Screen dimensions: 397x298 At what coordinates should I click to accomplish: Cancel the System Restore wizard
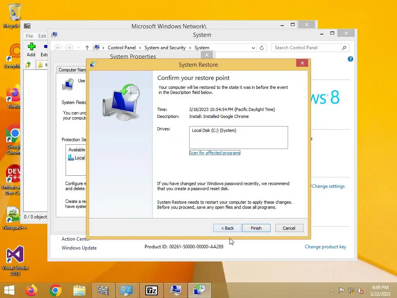click(289, 228)
